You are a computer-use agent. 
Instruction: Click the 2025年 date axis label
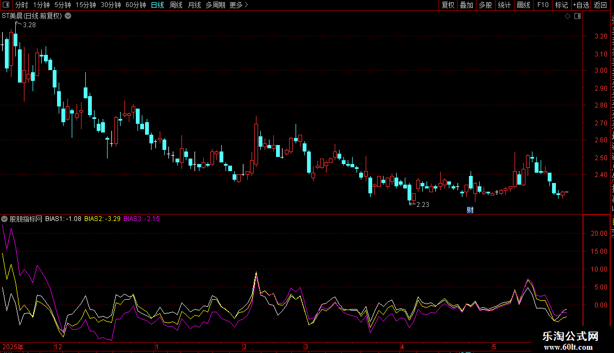[13, 346]
